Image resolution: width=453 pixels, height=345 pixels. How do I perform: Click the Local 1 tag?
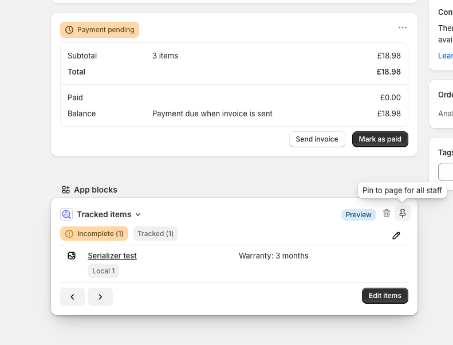103,271
